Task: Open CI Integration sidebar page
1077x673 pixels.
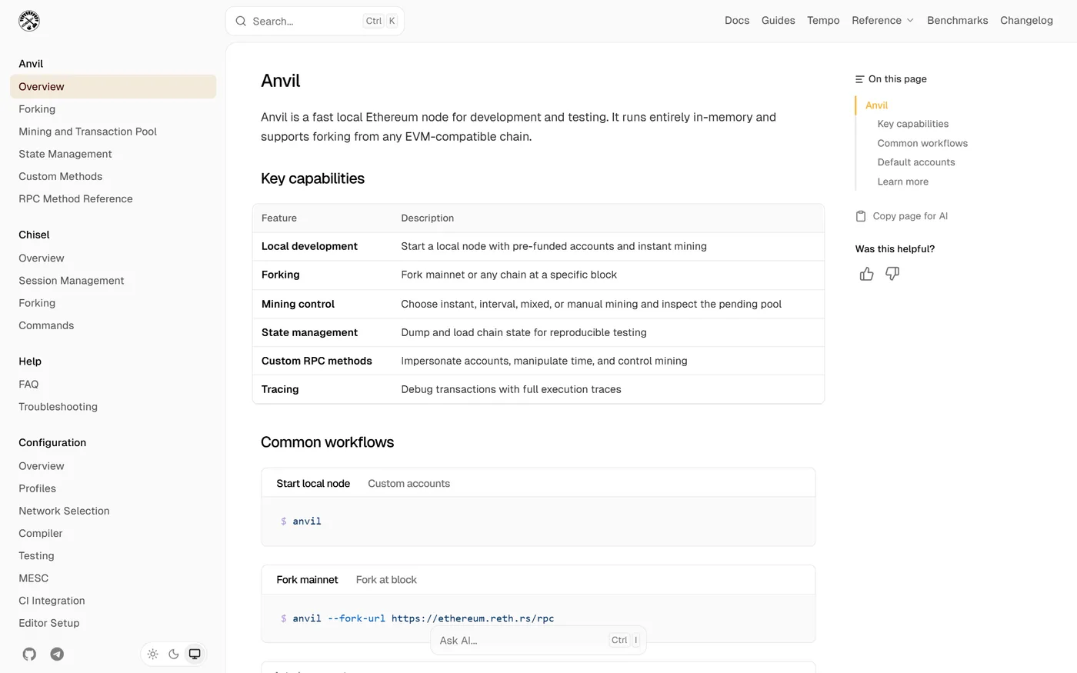Action: pyautogui.click(x=113, y=601)
